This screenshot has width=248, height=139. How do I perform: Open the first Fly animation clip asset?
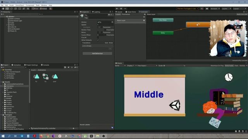[36, 78]
